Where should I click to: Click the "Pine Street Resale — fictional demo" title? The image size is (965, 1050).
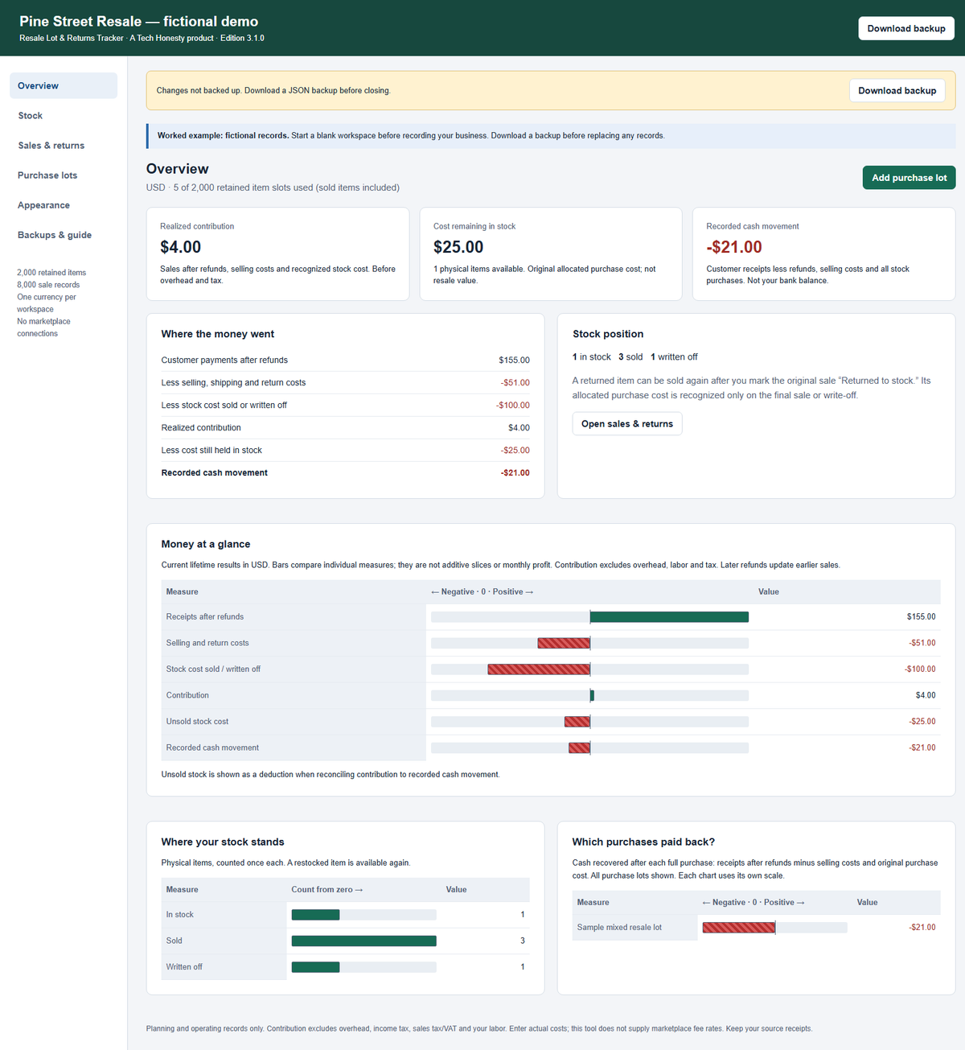point(139,22)
